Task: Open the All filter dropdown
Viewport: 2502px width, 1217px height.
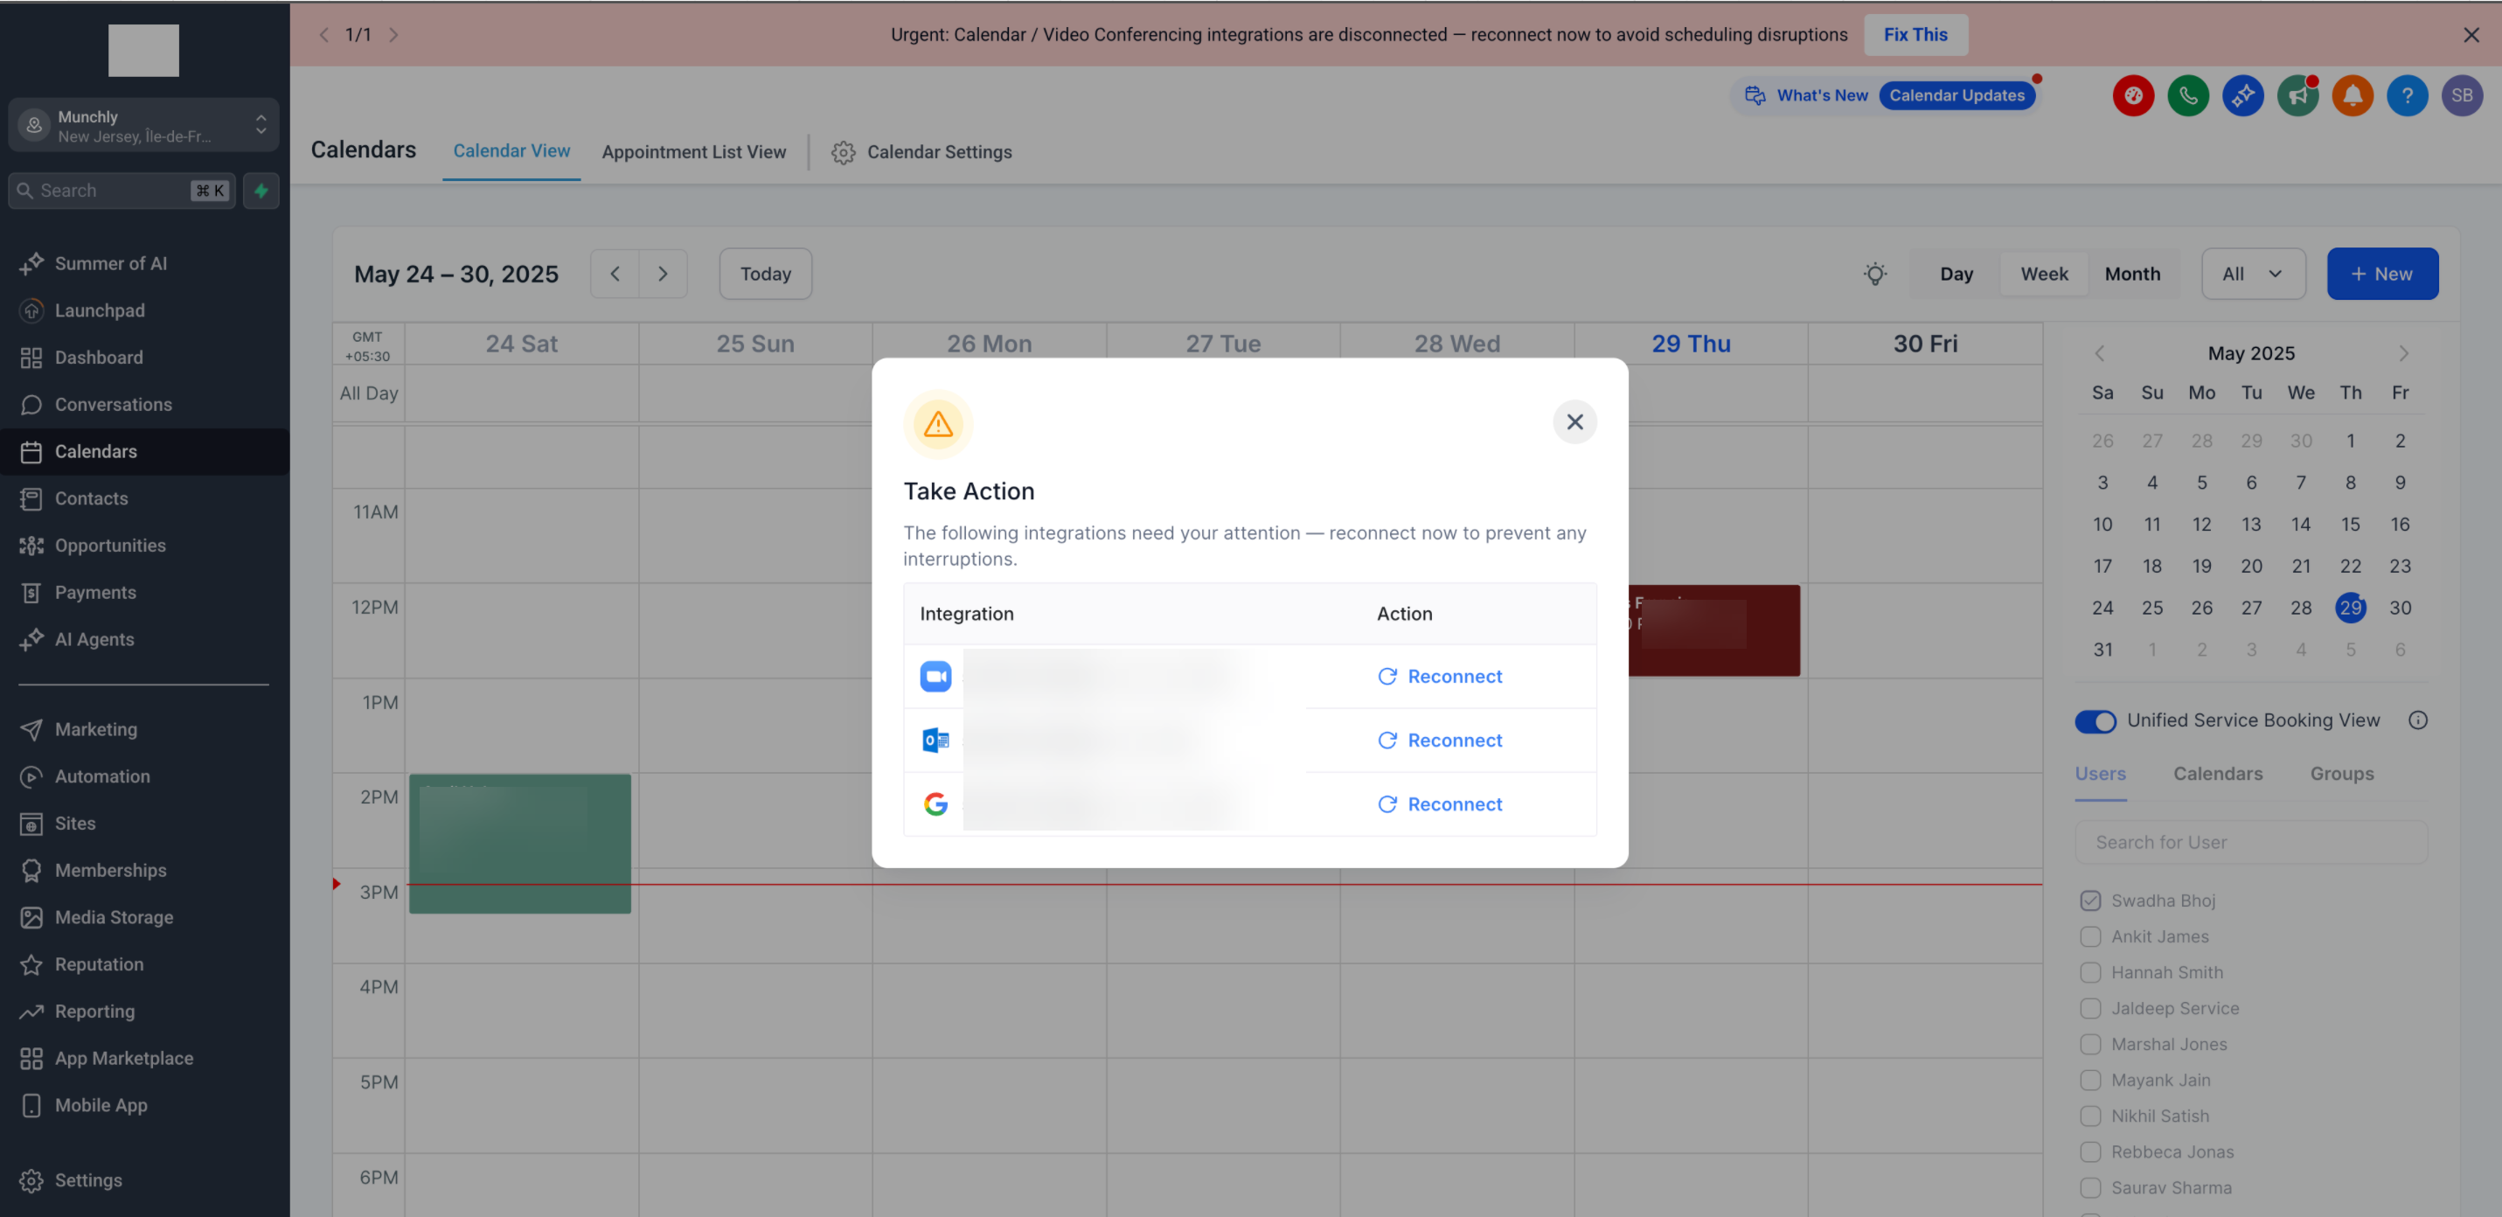Action: coord(2252,274)
